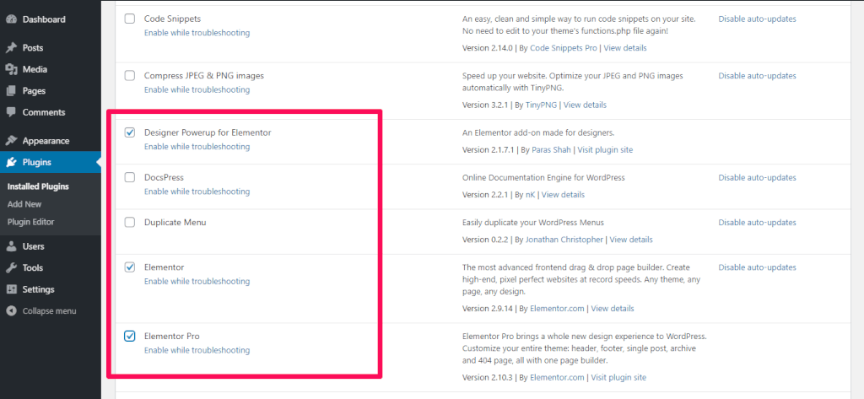The height and width of the screenshot is (399, 864).
Task: Uncheck Designer Powerup for Elementor checkbox
Action: click(129, 132)
